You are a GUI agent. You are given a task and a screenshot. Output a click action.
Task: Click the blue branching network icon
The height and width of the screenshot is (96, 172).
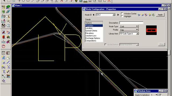(8, 67)
